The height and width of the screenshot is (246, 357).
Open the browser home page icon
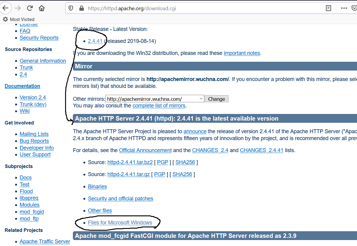[x=42, y=8]
